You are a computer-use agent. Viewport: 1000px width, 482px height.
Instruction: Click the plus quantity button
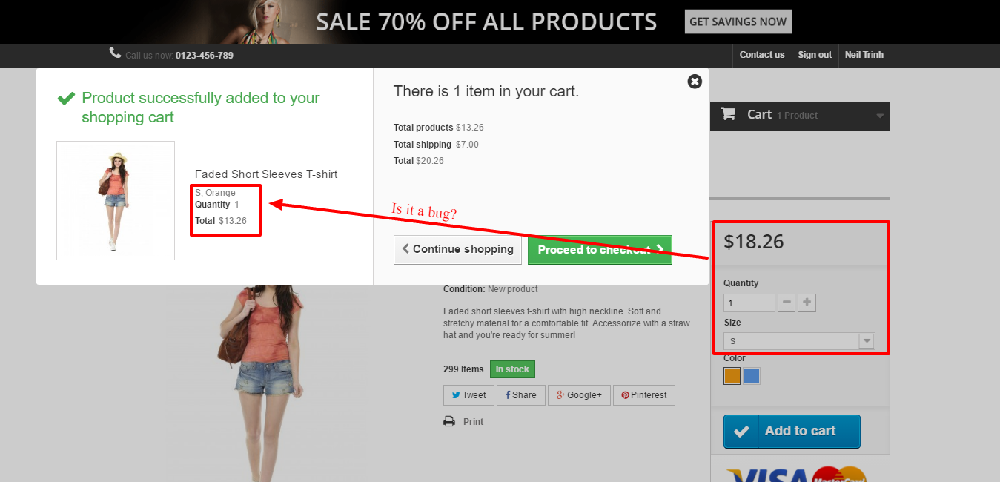[x=807, y=303]
